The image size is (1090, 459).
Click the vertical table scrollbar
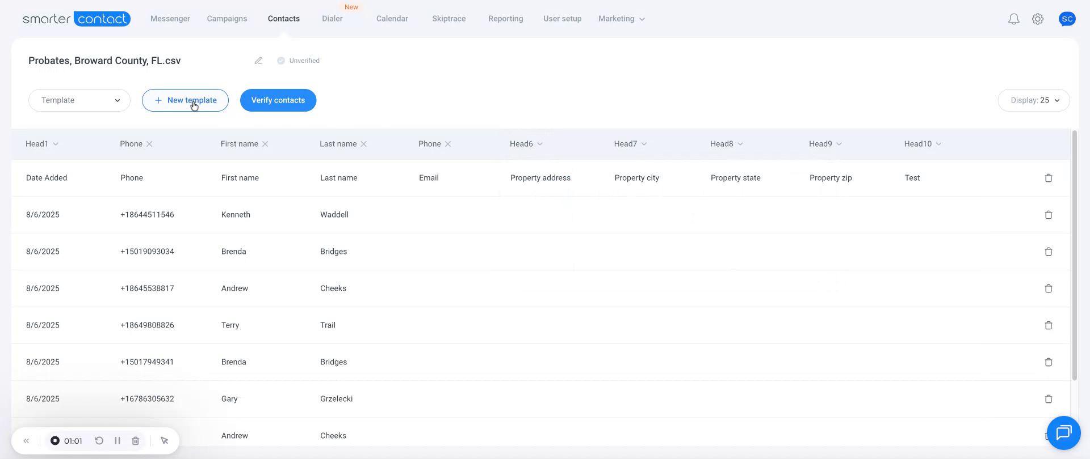click(x=1074, y=255)
